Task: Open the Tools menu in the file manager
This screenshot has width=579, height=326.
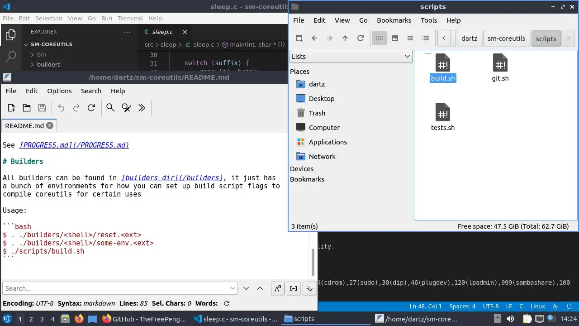Action: 429,20
